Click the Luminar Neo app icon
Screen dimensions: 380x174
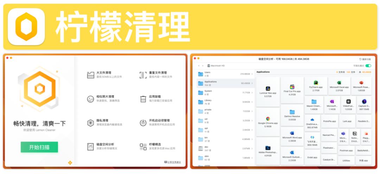click(268, 88)
